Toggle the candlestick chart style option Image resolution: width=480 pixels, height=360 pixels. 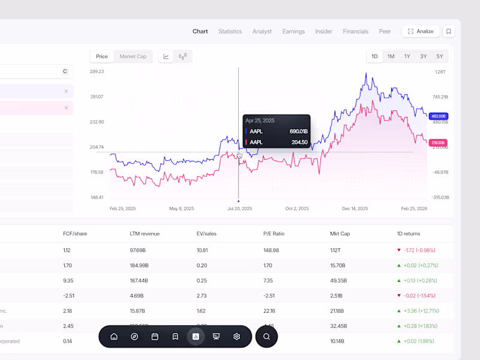pyautogui.click(x=181, y=56)
